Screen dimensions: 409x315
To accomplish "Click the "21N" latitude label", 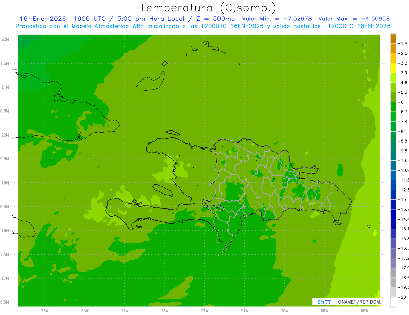I will pos(5,87).
